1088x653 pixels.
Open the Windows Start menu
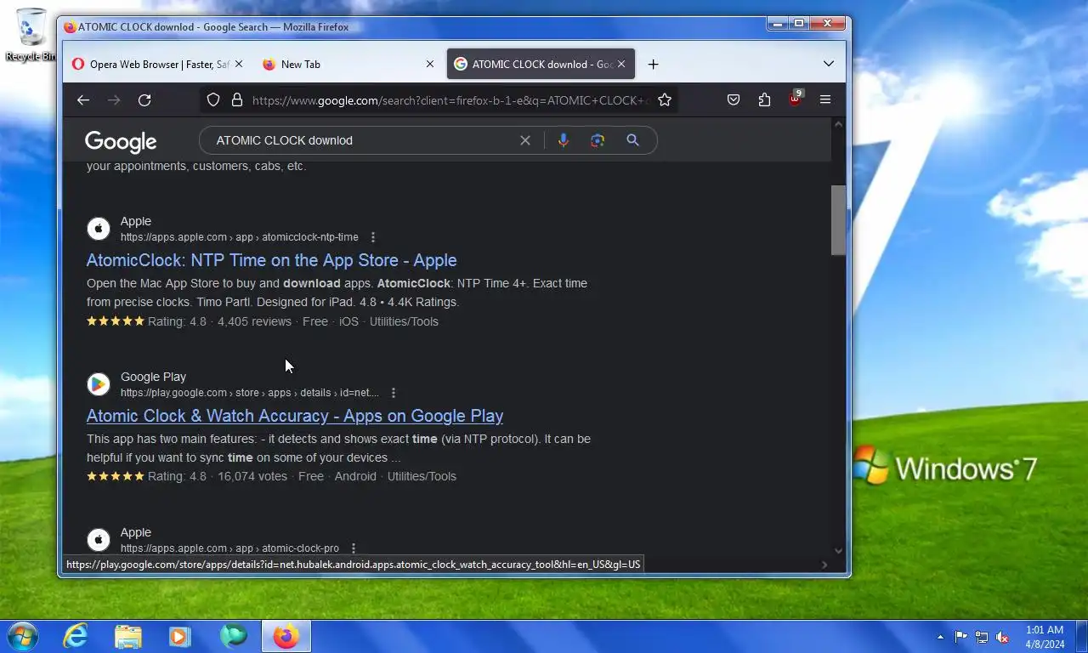coord(22,636)
